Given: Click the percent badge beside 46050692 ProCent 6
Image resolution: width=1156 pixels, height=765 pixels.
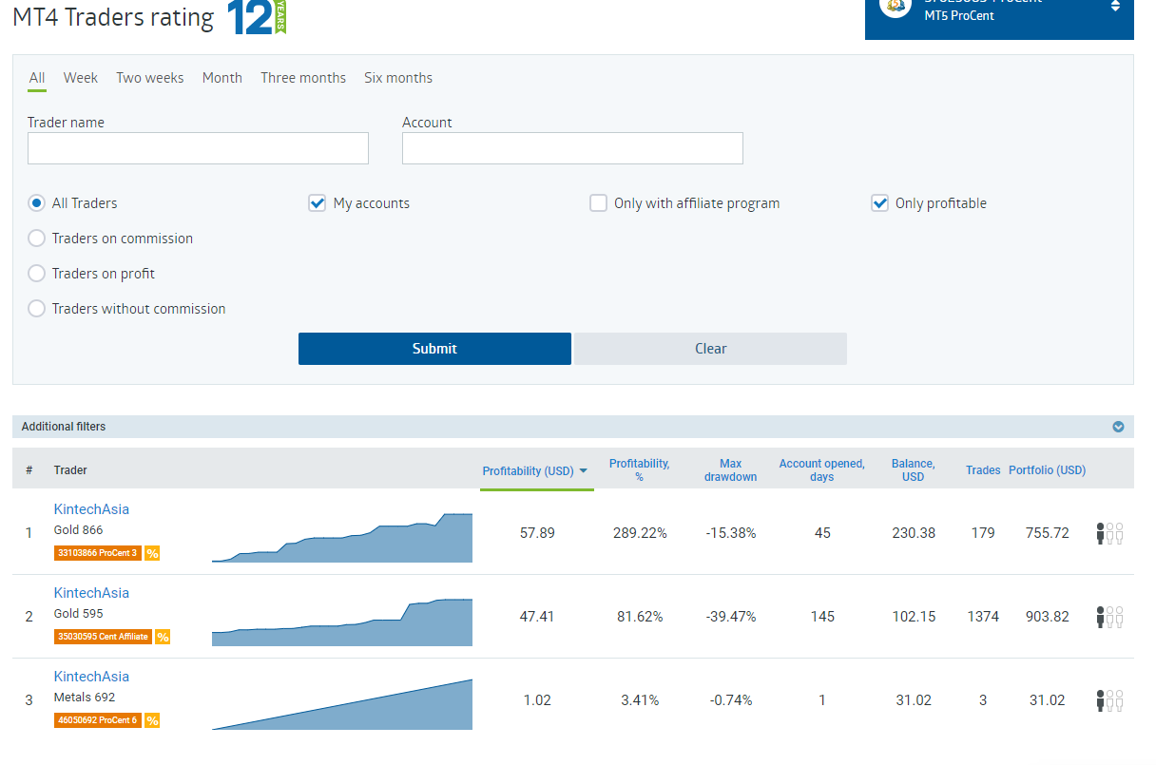Looking at the screenshot, I should tap(152, 720).
